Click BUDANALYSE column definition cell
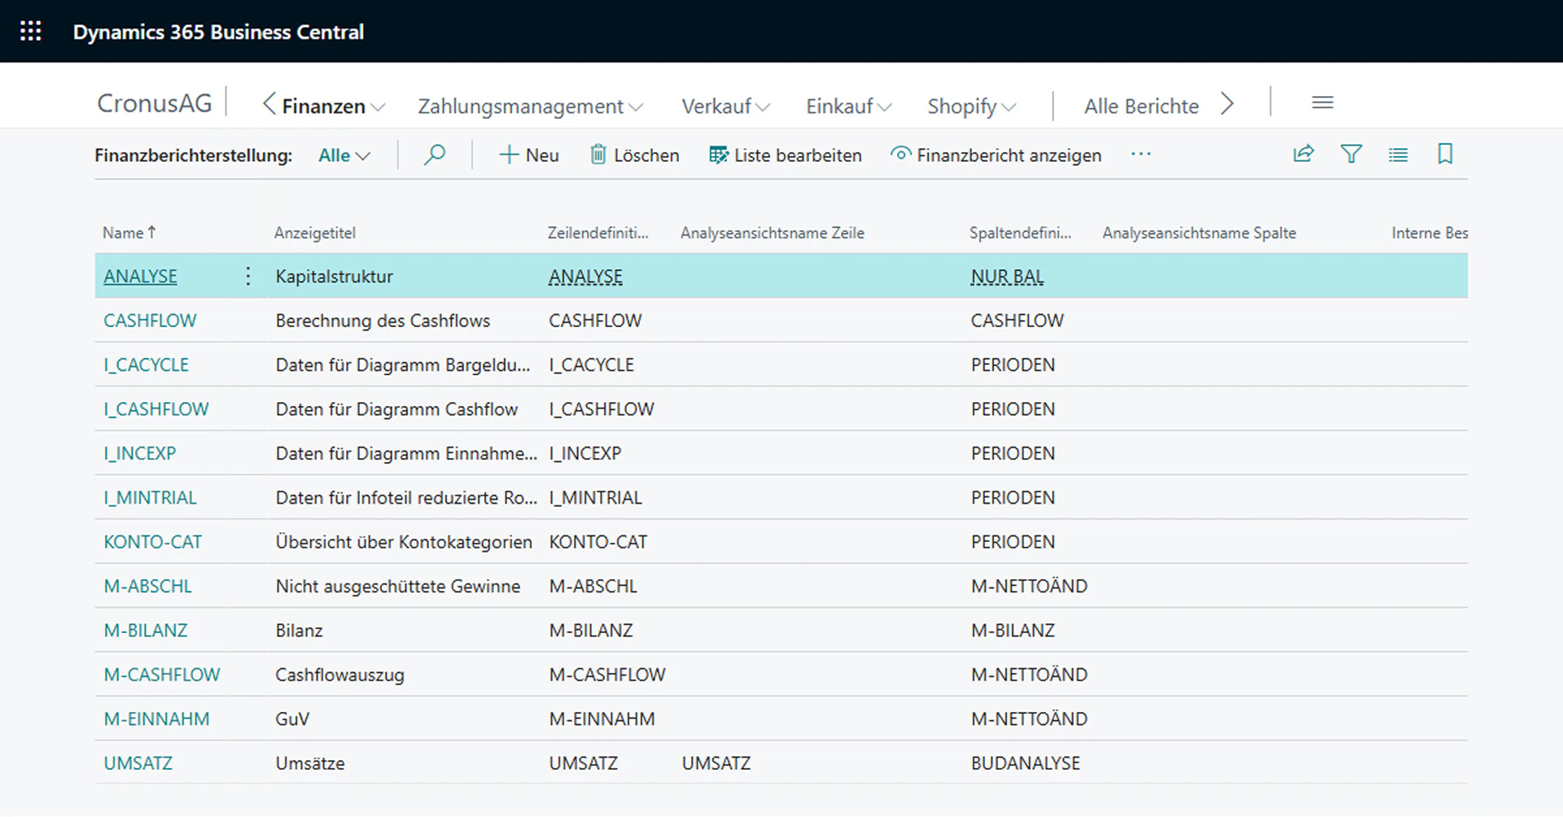Image resolution: width=1563 pixels, height=817 pixels. coord(1025,763)
